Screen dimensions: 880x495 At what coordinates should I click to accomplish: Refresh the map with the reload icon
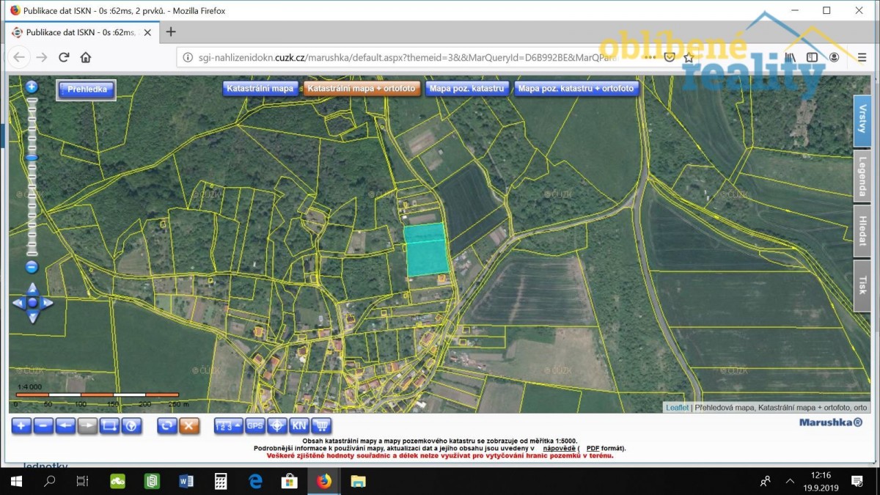(x=167, y=425)
